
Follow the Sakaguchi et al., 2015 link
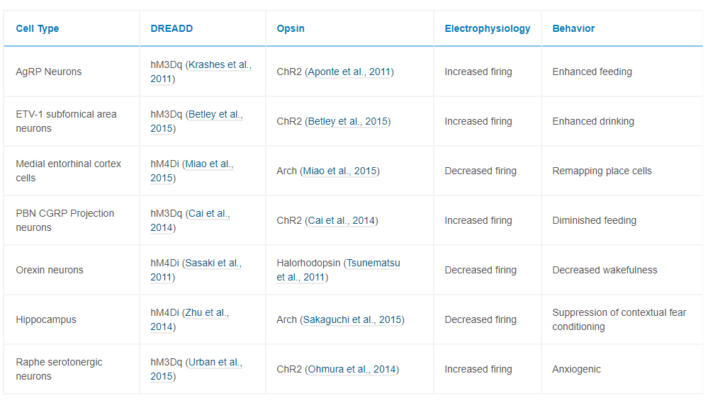tap(352, 319)
